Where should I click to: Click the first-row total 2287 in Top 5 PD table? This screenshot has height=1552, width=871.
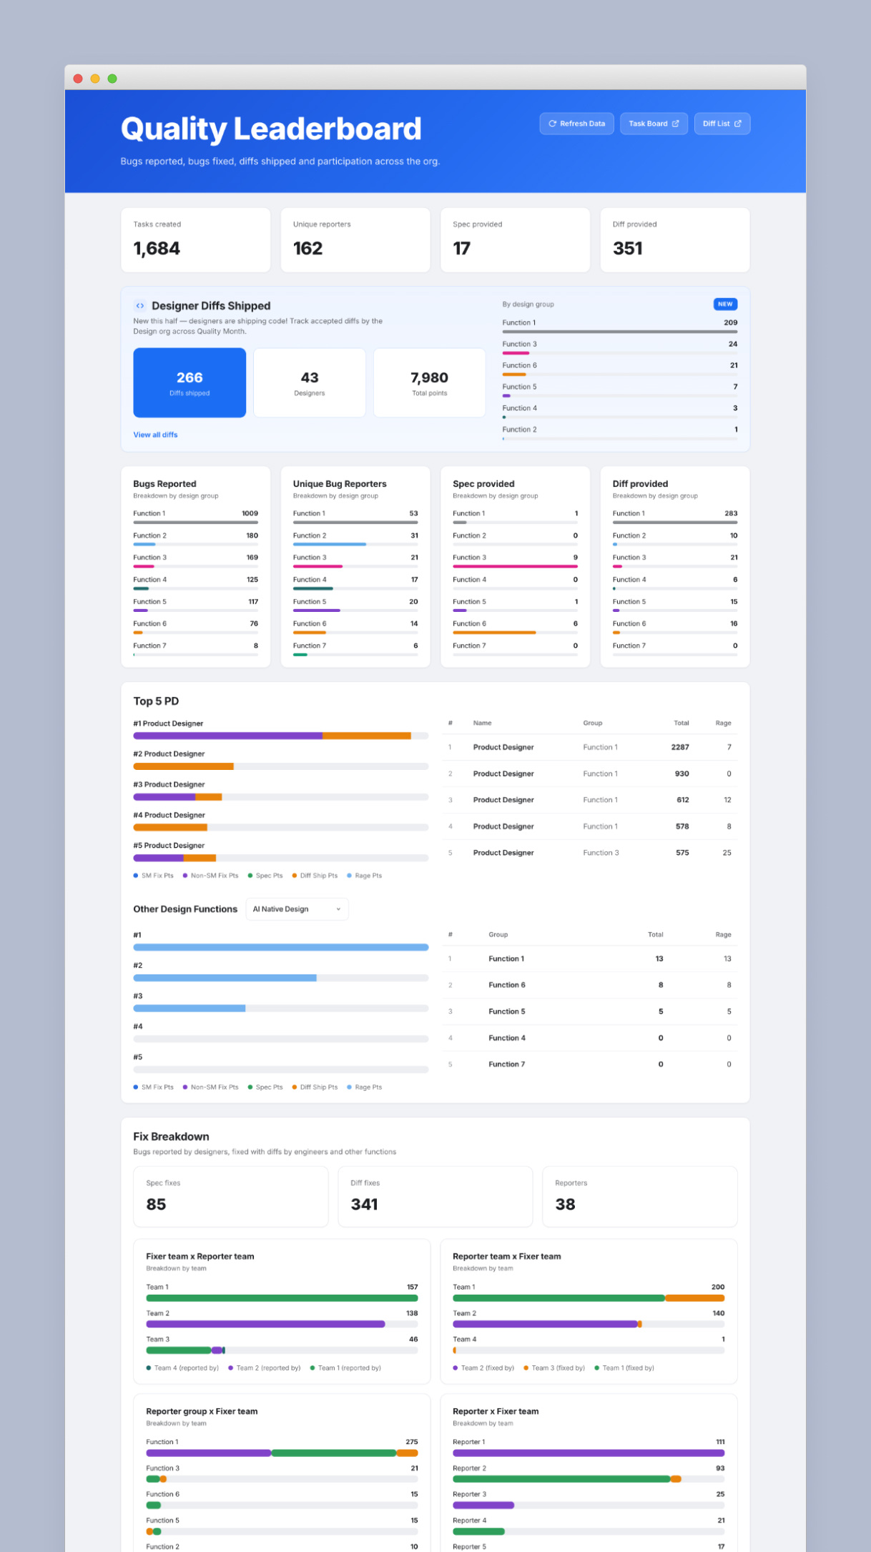point(680,747)
